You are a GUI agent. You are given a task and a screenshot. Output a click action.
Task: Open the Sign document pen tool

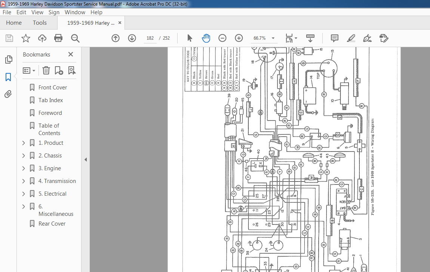click(367, 38)
